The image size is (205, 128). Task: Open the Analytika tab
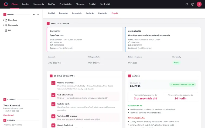point(90,13)
